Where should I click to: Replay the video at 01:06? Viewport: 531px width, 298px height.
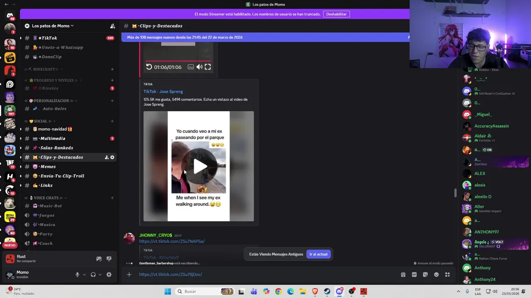pos(149,67)
